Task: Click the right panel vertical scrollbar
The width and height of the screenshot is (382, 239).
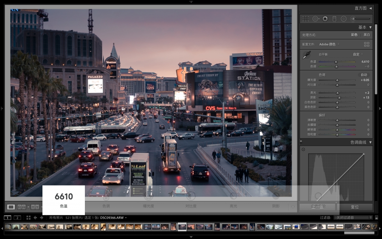Action: 376,59
